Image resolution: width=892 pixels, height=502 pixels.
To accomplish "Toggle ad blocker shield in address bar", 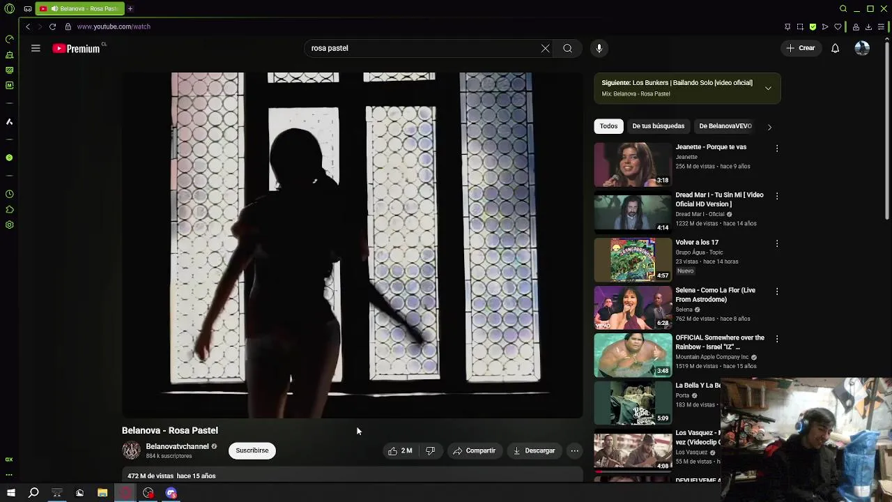I will pos(813,26).
